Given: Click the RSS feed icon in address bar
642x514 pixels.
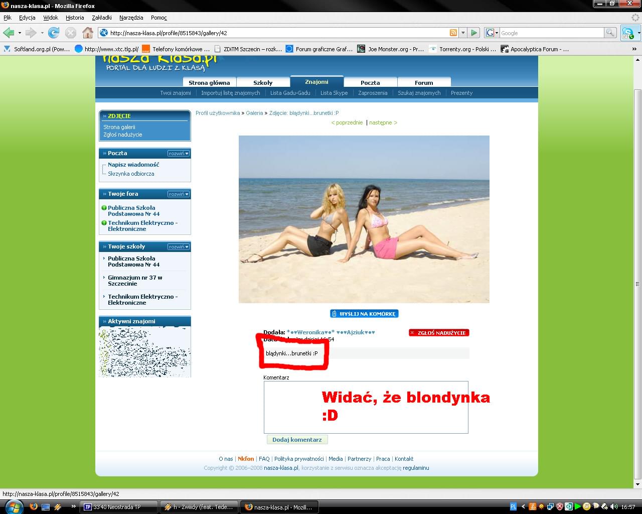Looking at the screenshot, I should [x=453, y=33].
